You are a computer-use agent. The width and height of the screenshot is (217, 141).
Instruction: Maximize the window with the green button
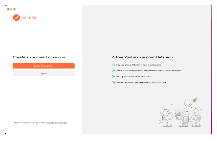tap(14, 9)
